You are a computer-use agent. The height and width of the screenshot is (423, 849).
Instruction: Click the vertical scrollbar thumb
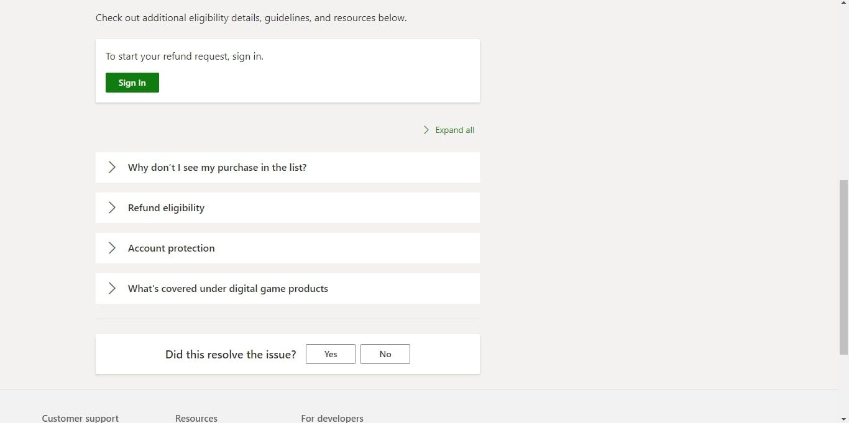click(843, 267)
